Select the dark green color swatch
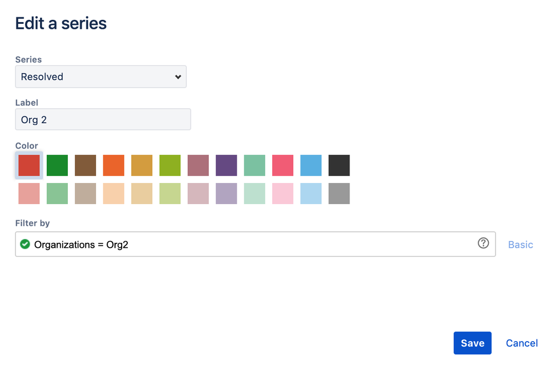Viewport: 555px width, 366px height. click(x=57, y=165)
